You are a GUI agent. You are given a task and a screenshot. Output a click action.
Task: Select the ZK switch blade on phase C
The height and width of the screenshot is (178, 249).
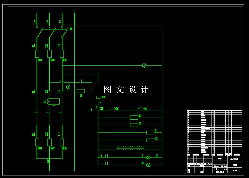pyautogui.click(x=65, y=33)
